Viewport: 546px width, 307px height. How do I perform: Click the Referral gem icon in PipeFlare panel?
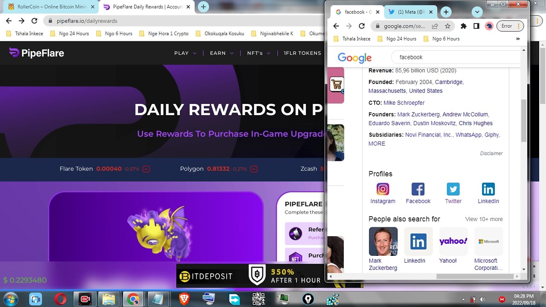tap(296, 234)
